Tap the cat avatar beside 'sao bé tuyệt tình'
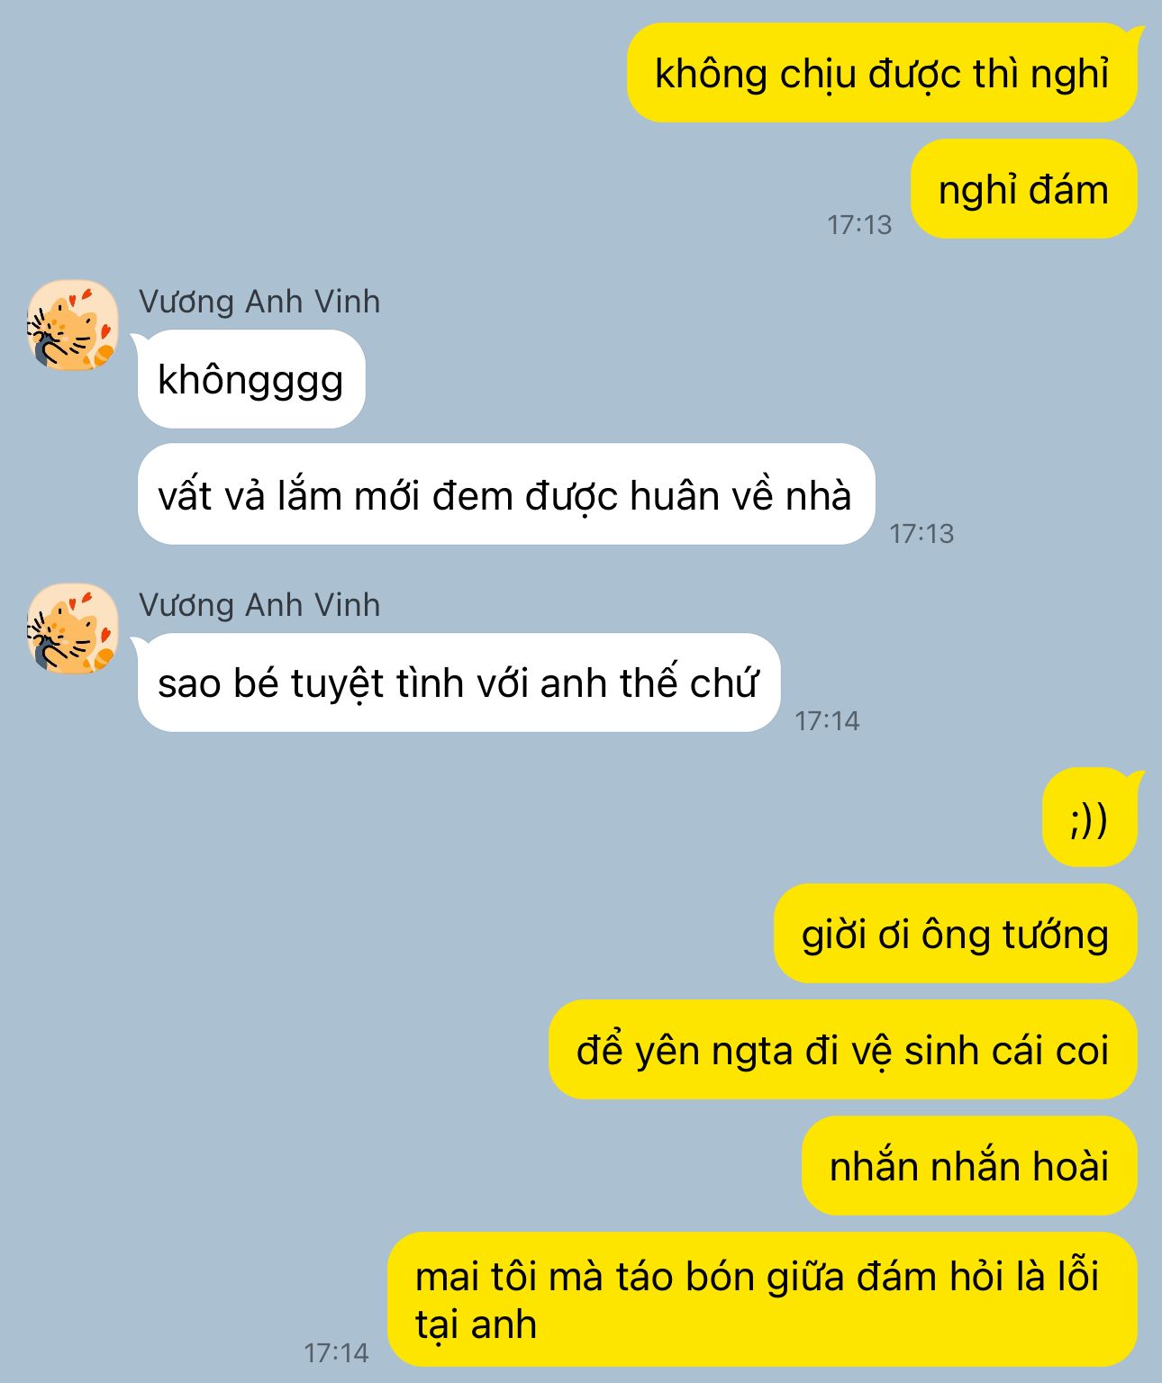The height and width of the screenshot is (1383, 1162). [73, 628]
